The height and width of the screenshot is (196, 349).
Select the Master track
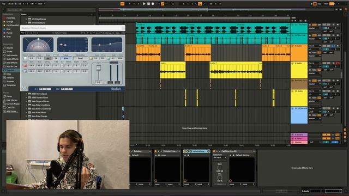[x=299, y=142]
